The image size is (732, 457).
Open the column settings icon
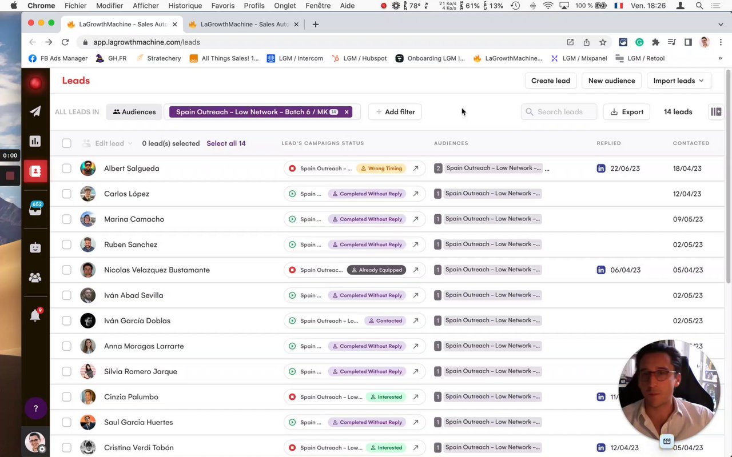coord(715,112)
